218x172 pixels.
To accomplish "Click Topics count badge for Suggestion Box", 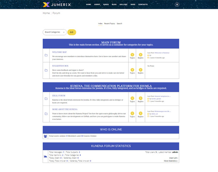I will 133,70.
